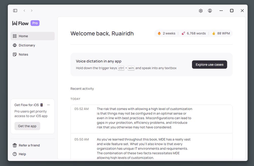Screen dimensions: 254x166
Task: Click the Home grid icon
Action: [x=14, y=36]
